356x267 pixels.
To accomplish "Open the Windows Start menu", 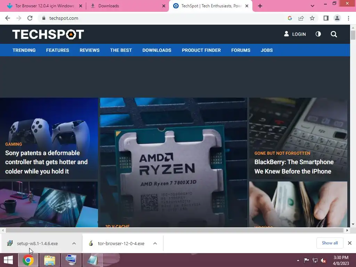I will 8,260.
